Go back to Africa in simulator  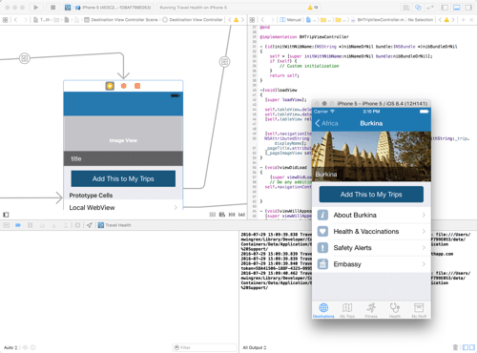coord(326,123)
